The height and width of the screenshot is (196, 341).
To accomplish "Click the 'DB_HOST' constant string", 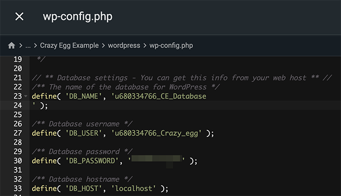I will [83, 188].
